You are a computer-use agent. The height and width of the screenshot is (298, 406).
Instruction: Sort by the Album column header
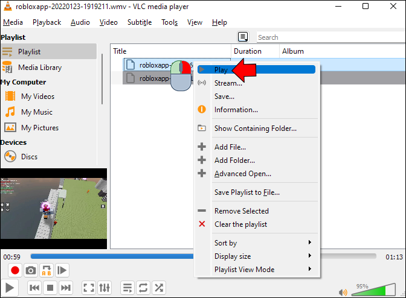343,51
